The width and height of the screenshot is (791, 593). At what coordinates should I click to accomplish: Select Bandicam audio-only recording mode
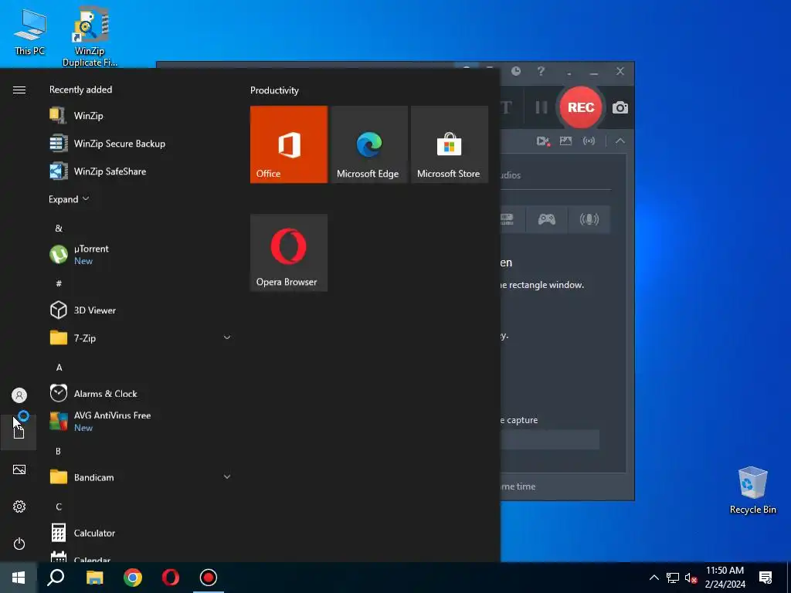(589, 219)
